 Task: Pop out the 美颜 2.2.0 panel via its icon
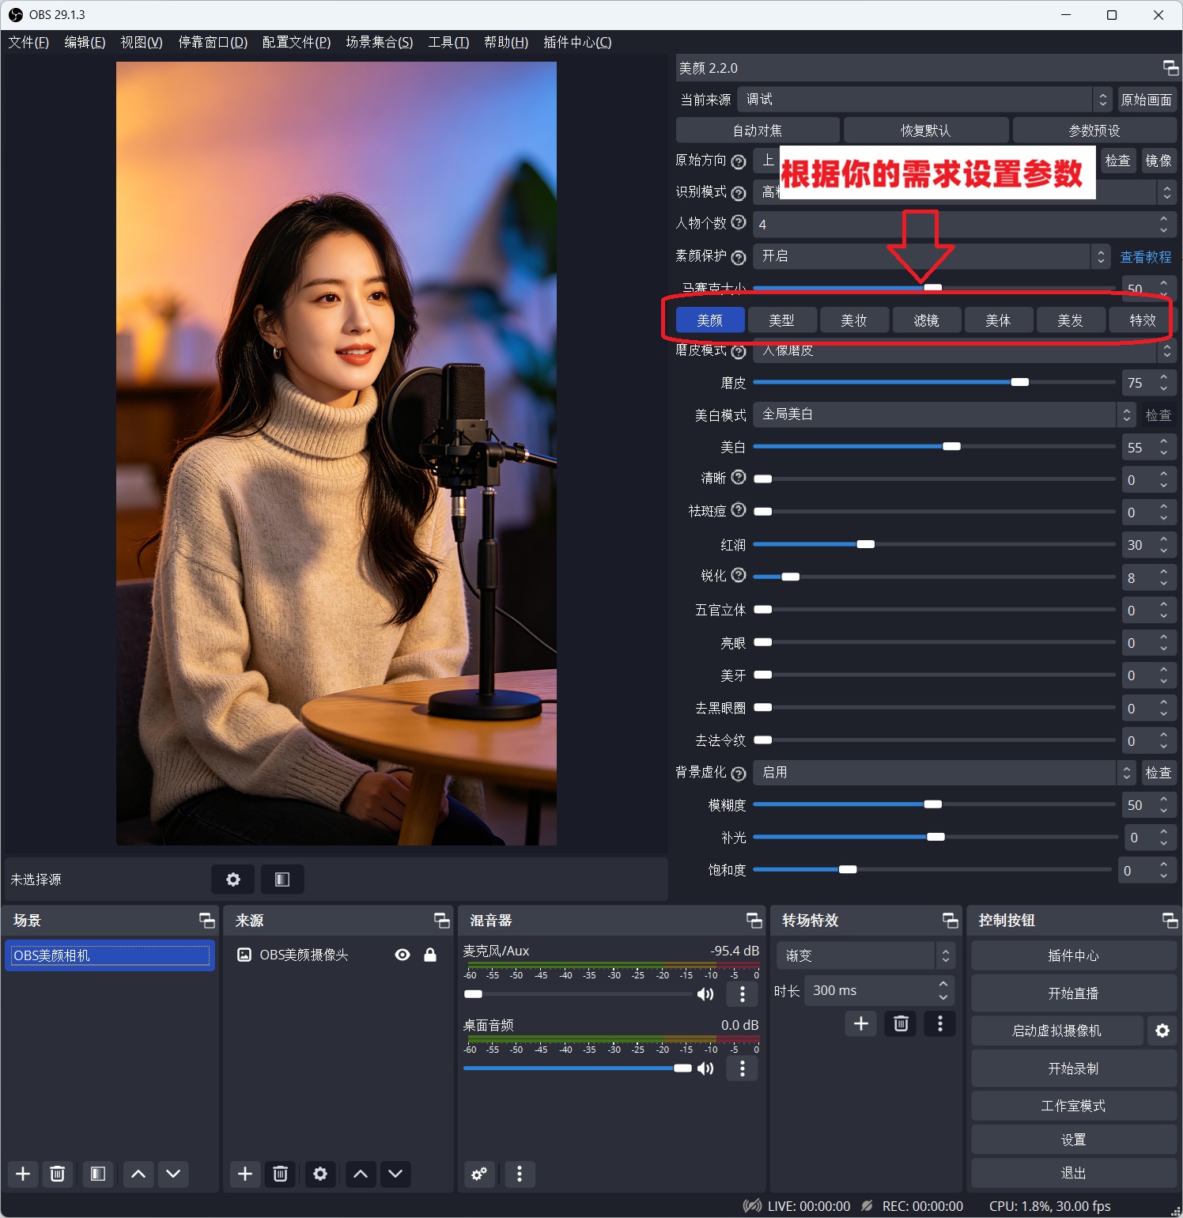click(1170, 69)
